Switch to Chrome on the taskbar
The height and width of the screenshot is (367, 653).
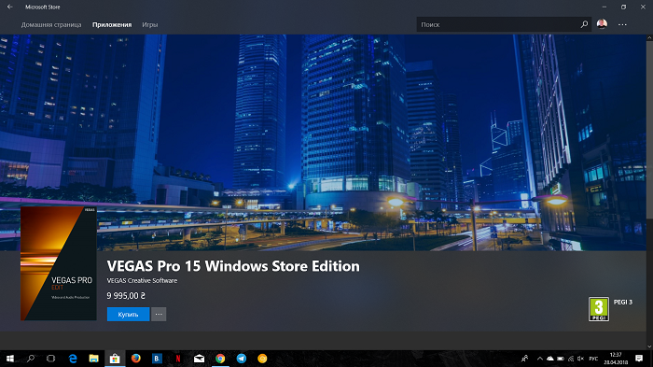coord(220,359)
